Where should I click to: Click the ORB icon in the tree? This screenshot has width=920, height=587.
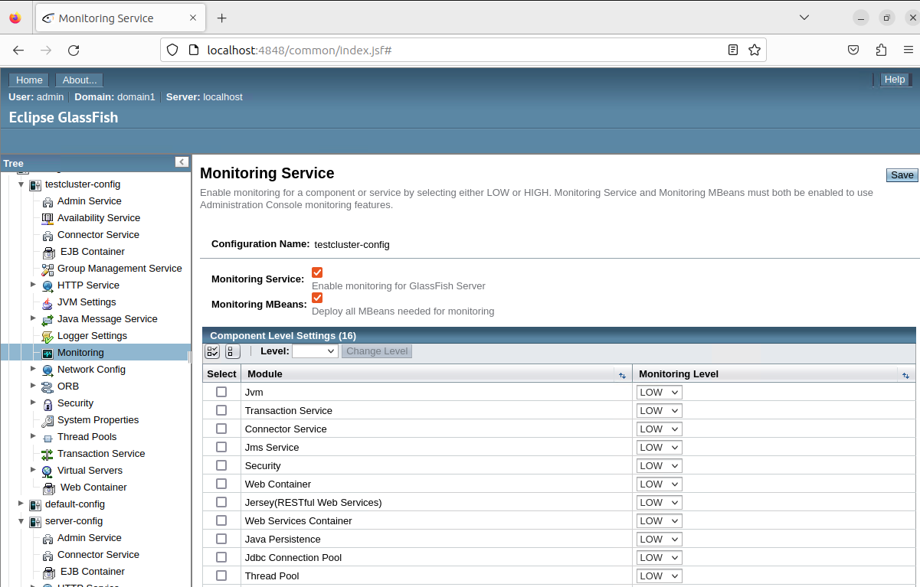47,386
